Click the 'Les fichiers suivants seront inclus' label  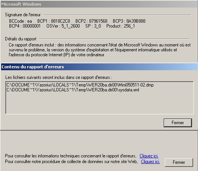coord(58,77)
